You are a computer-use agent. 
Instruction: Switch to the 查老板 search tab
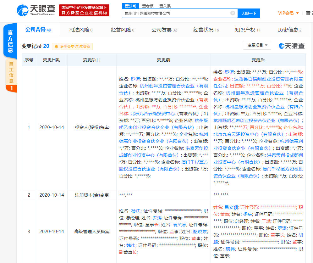(x=148, y=6)
